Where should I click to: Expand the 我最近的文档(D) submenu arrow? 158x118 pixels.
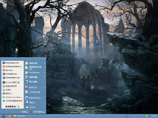click(44, 68)
